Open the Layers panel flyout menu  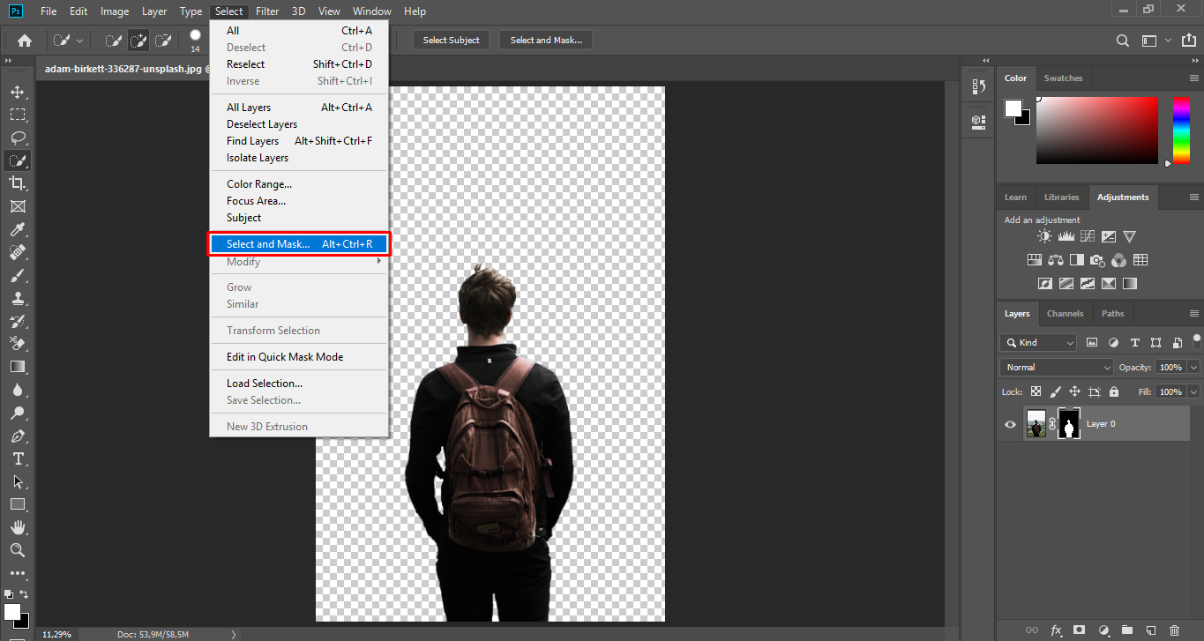click(x=1193, y=313)
